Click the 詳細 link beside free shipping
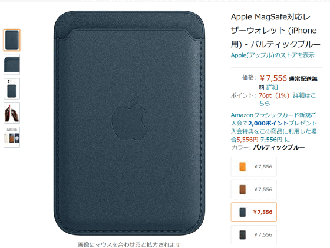The height and width of the screenshot is (248, 330). point(272,87)
